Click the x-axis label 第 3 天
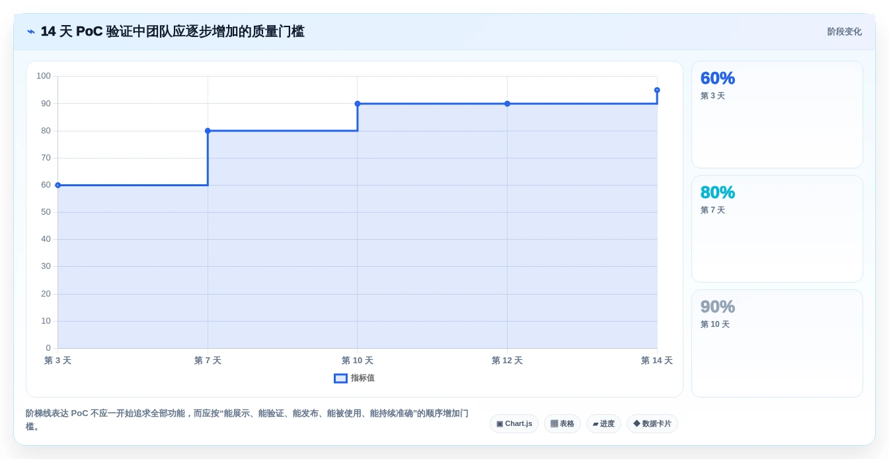This screenshot has height=459, width=889. 58,361
